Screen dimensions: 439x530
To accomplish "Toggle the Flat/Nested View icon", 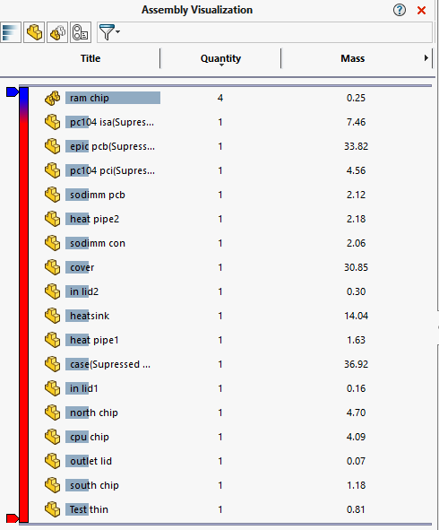I will pos(34,32).
